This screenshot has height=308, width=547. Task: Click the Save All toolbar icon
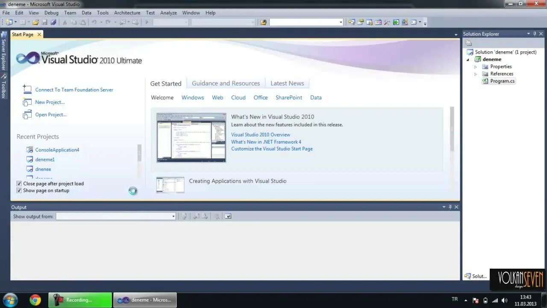pos(53,22)
